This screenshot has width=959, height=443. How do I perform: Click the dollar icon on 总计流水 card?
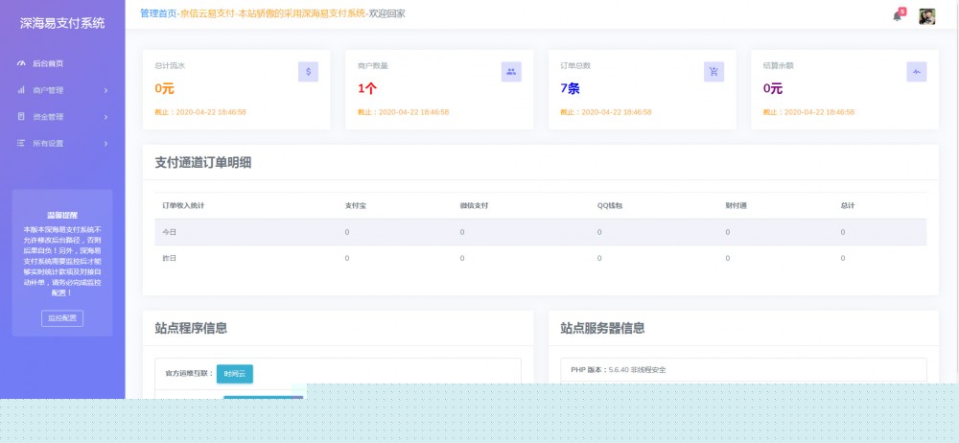[308, 71]
